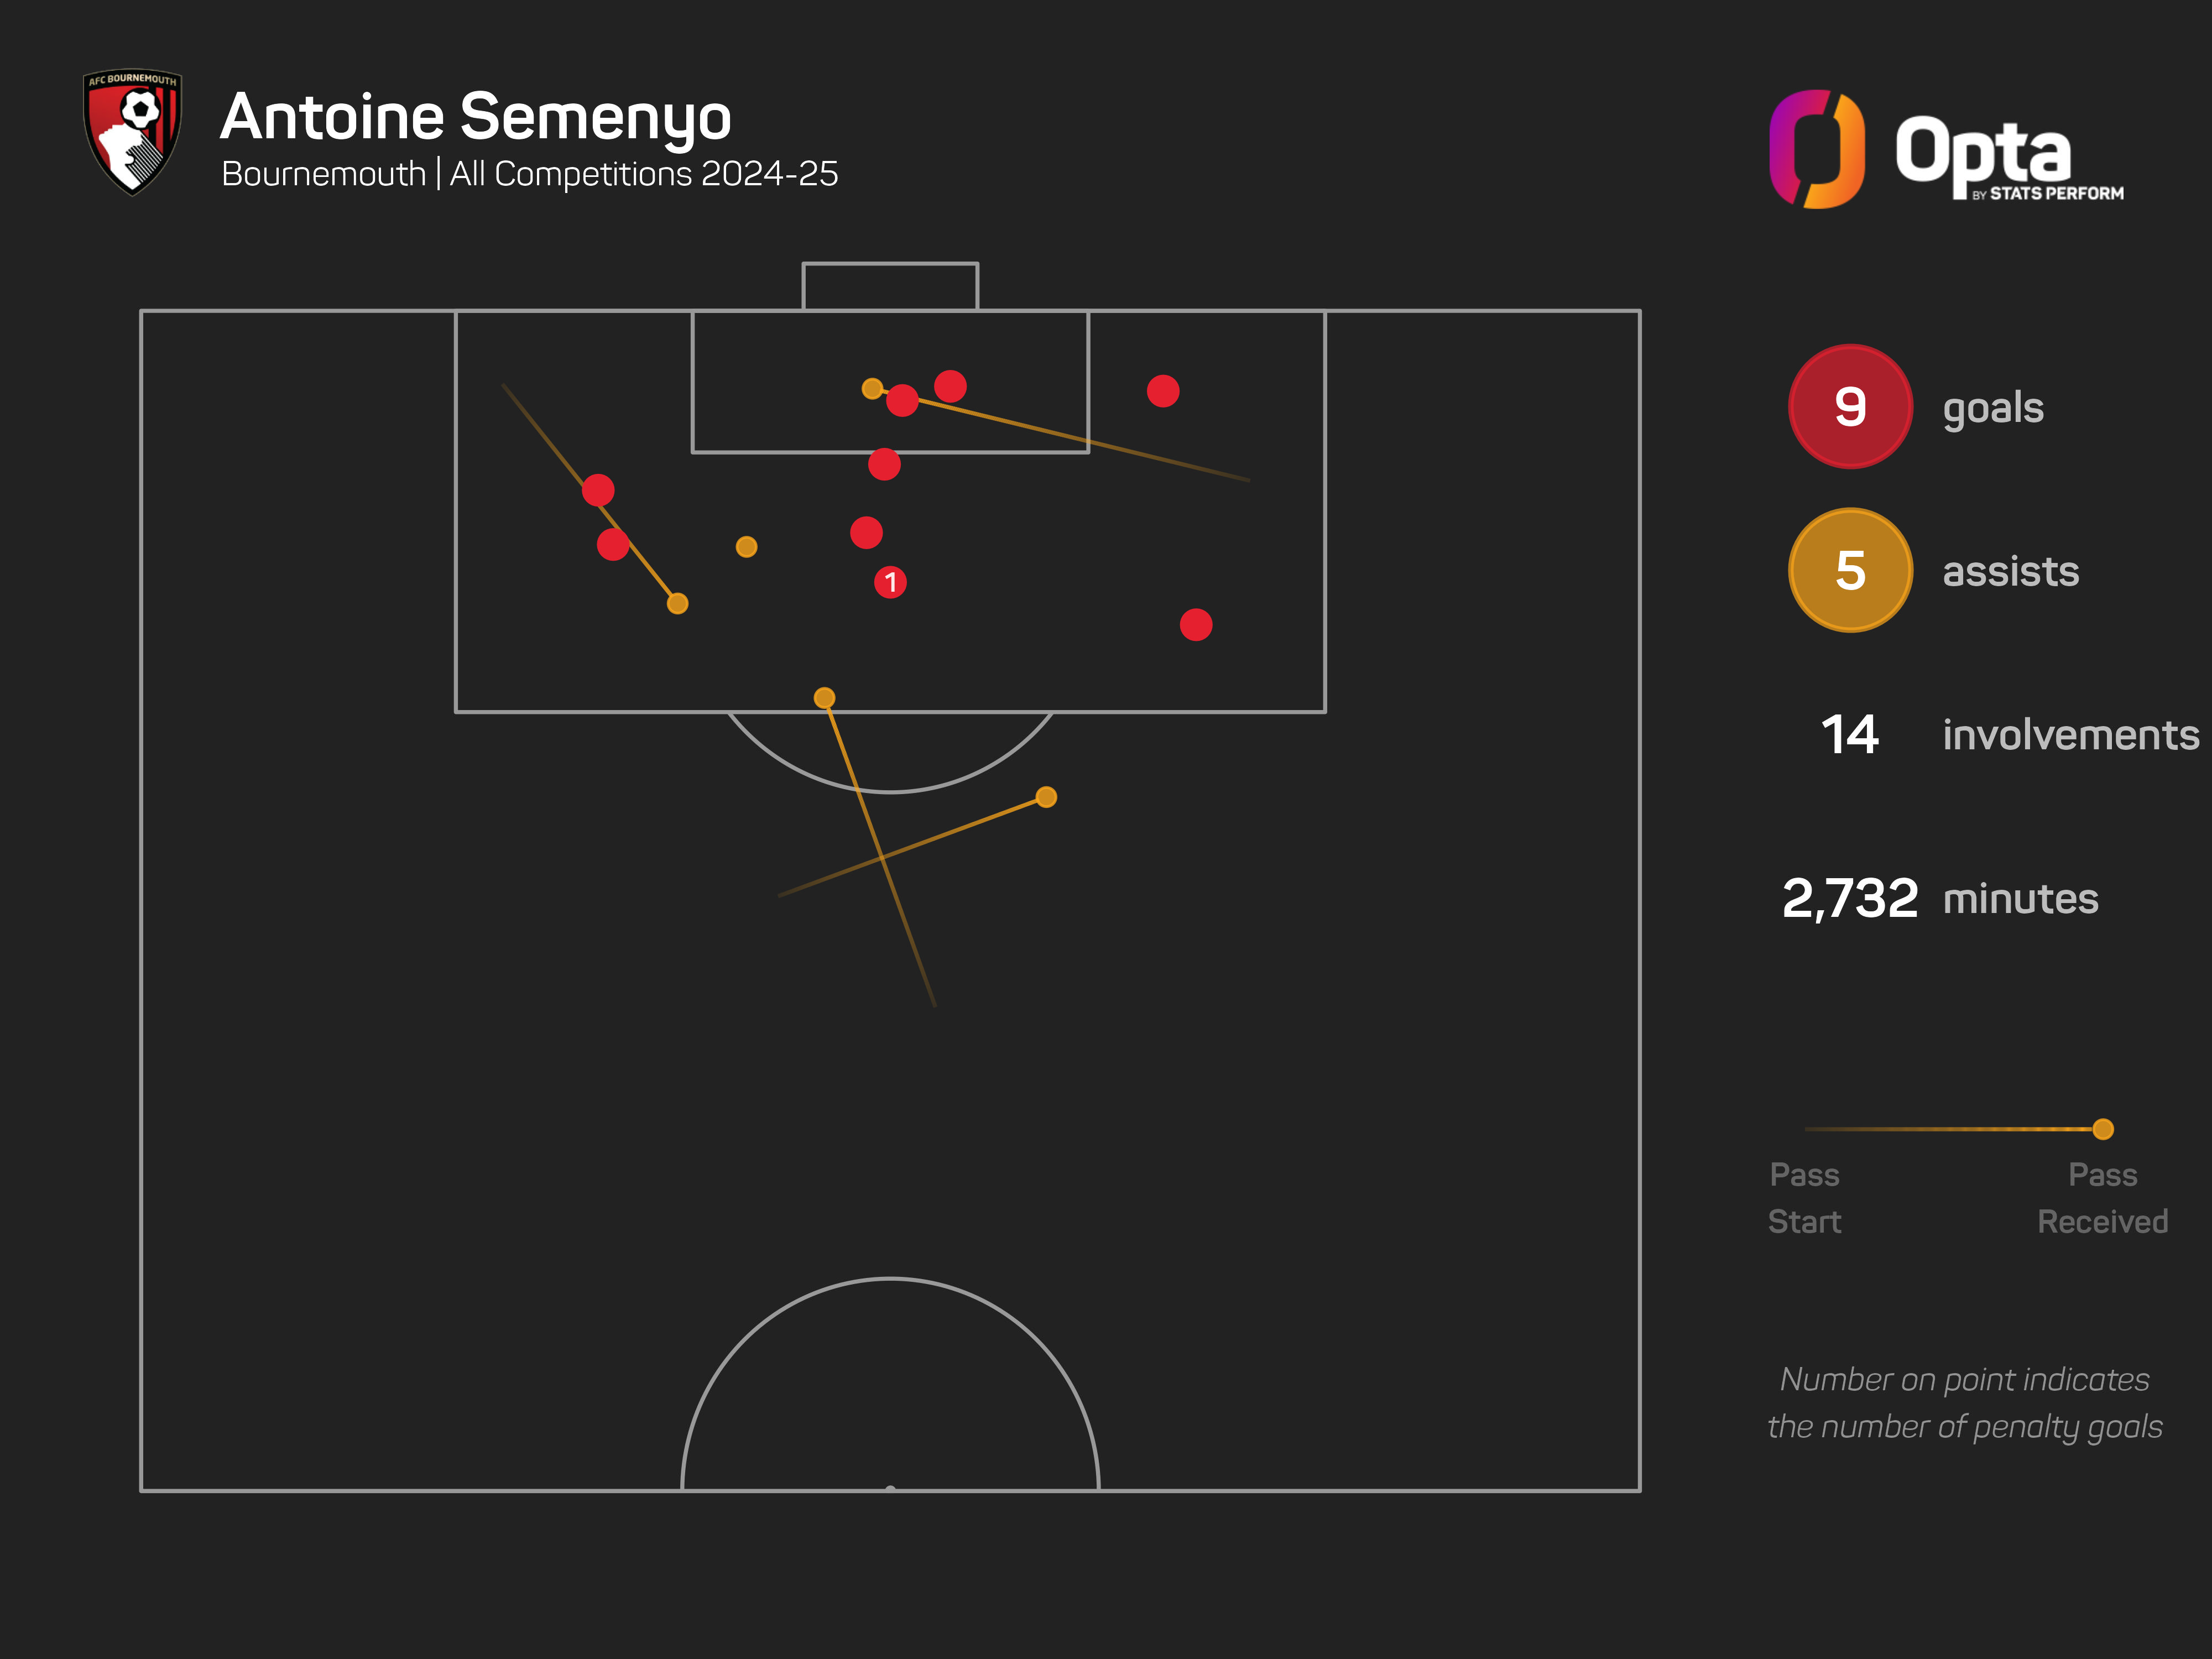This screenshot has height=1659, width=2212.
Task: Select the red 9 goals circle
Action: click(1850, 406)
